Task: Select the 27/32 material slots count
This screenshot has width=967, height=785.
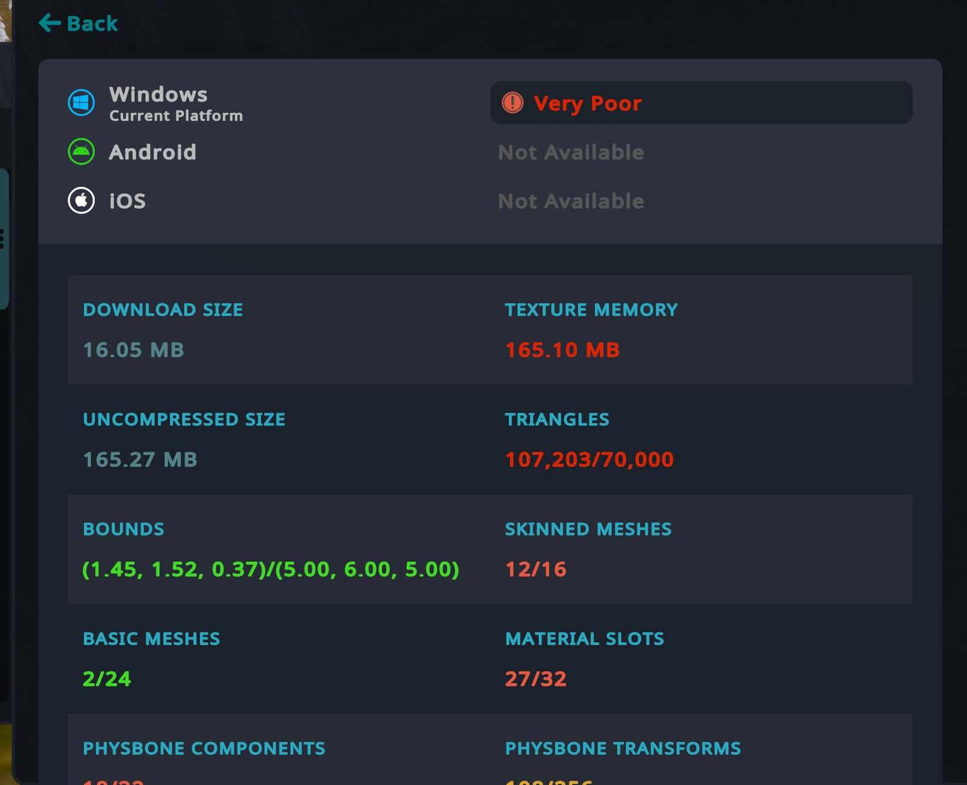Action: 535,679
